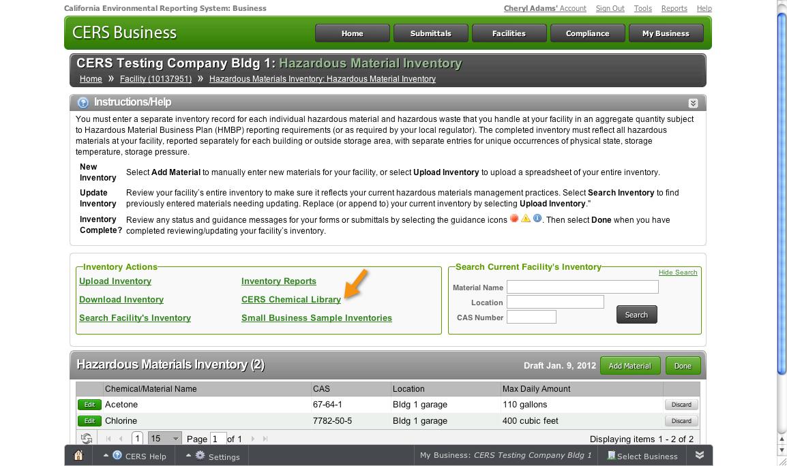Click the Home breadcrumb link
This screenshot has width=787, height=466.
[x=91, y=79]
